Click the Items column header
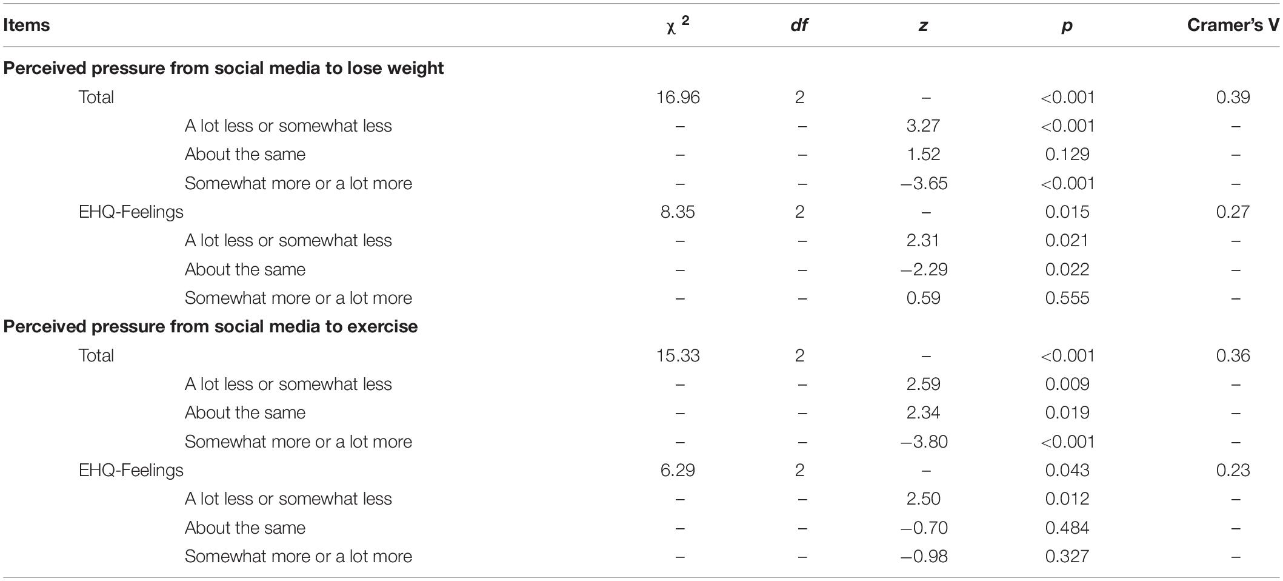 coord(27,25)
